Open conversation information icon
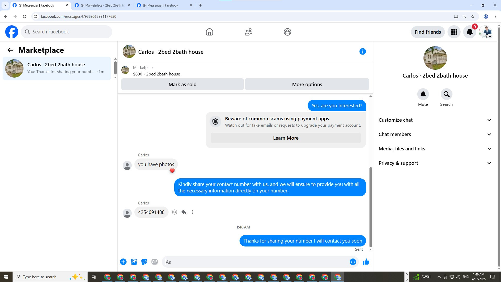The image size is (501, 282). pos(362,51)
